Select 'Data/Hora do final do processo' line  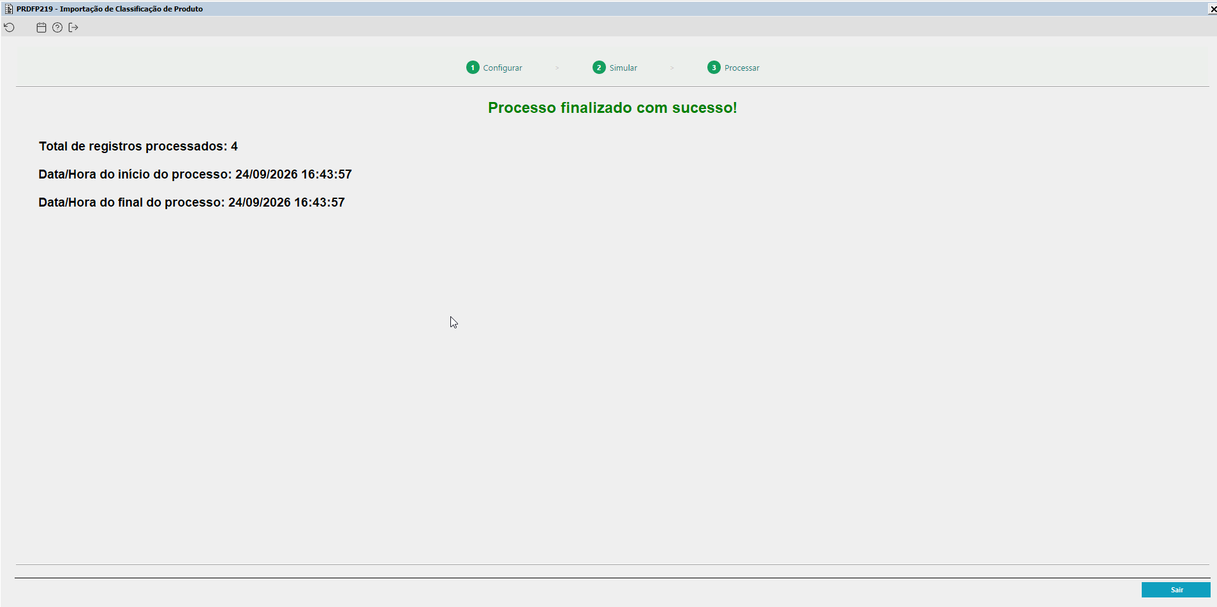tap(191, 202)
